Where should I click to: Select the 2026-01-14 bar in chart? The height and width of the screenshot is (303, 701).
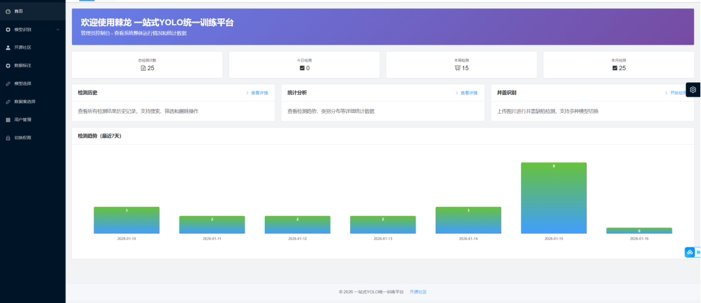click(468, 221)
